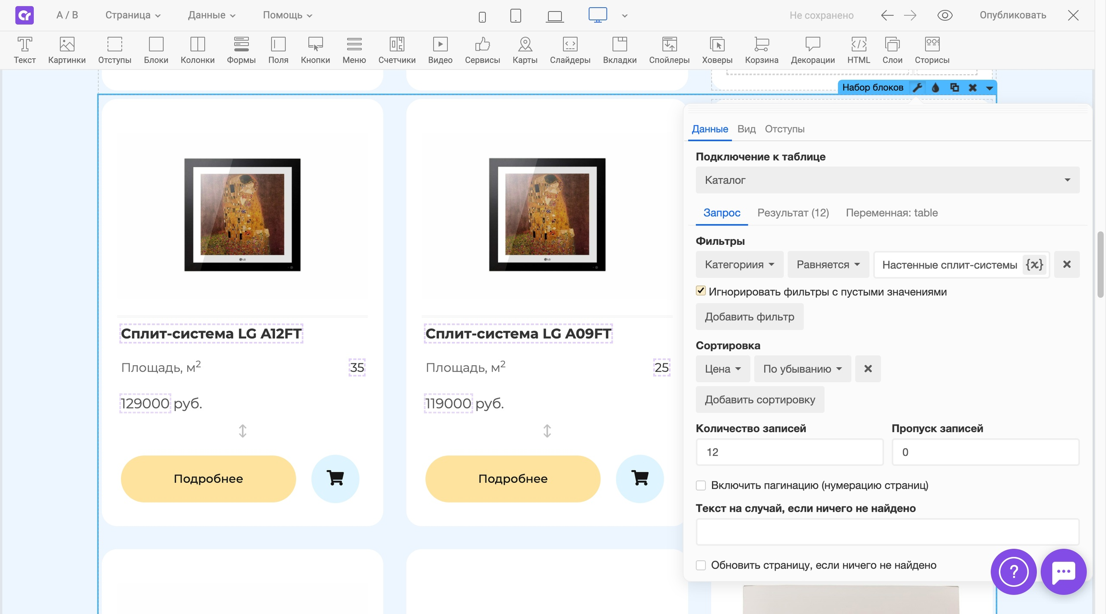This screenshot has width=1106, height=614.
Task: Add LG A09FT to cart
Action: point(640,478)
